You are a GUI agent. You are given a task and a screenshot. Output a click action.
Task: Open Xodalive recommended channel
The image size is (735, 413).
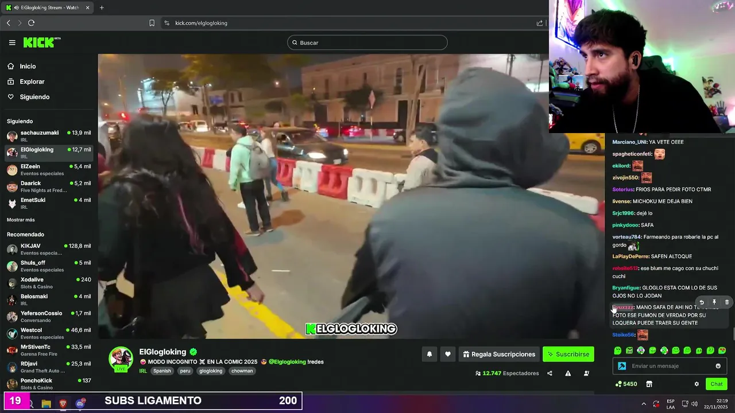tap(49, 283)
